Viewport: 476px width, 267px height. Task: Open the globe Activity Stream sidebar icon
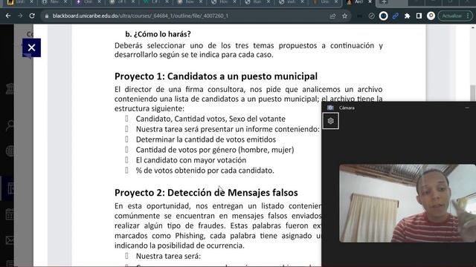[10, 151]
